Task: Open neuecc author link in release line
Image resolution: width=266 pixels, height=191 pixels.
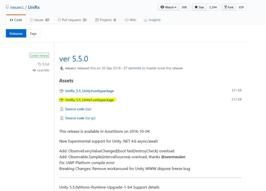Action: (71, 68)
